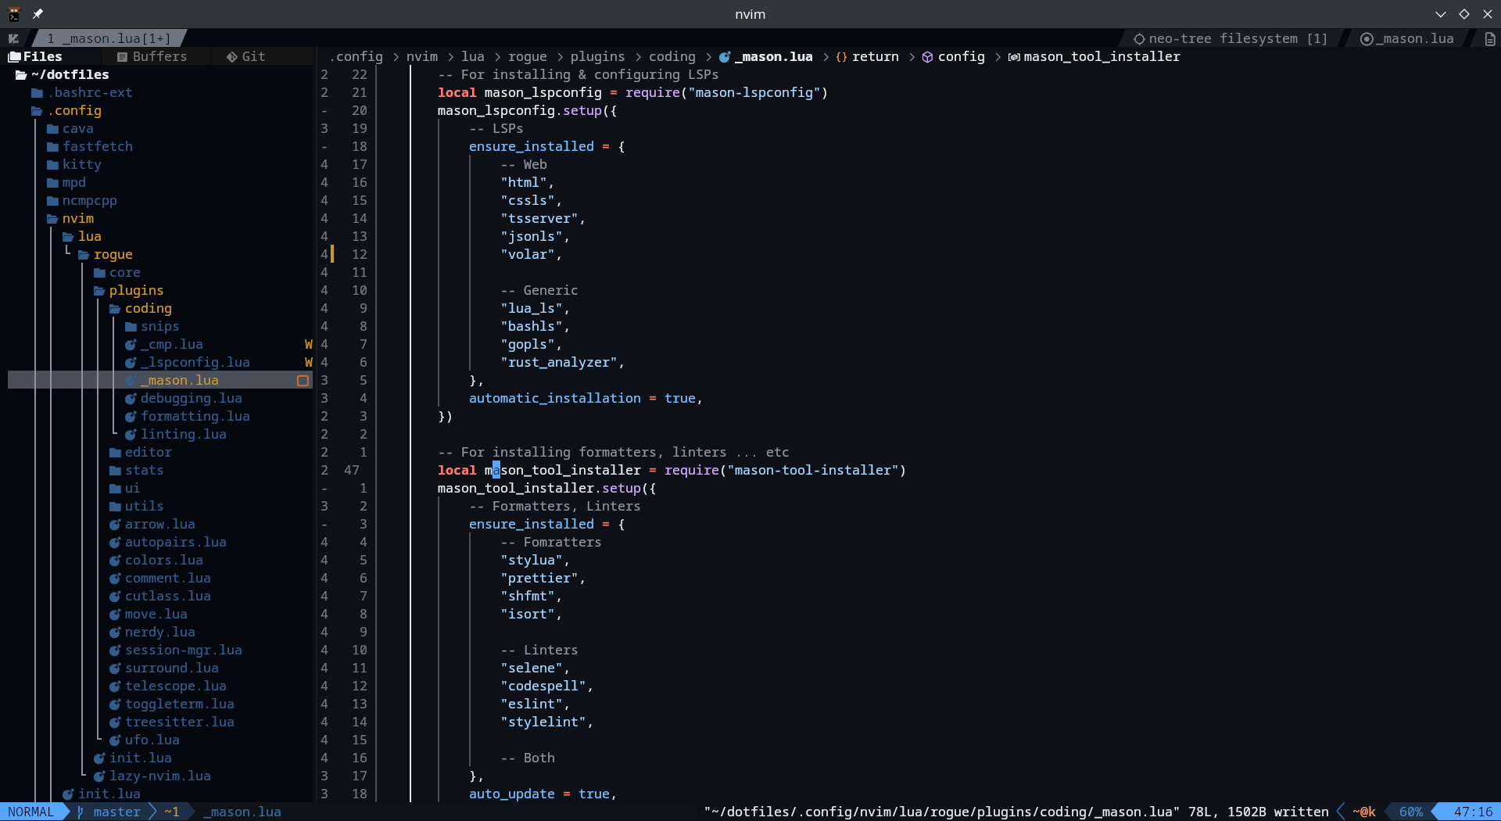This screenshot has height=821, width=1501.
Task: Click the NORMAL mode indicator in statusline
Action: (31, 812)
